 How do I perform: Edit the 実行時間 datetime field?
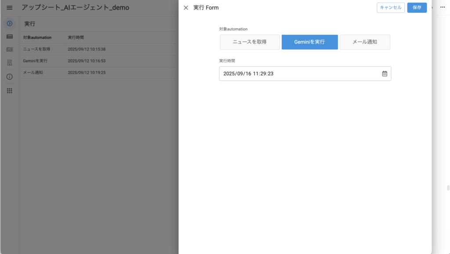pos(305,74)
